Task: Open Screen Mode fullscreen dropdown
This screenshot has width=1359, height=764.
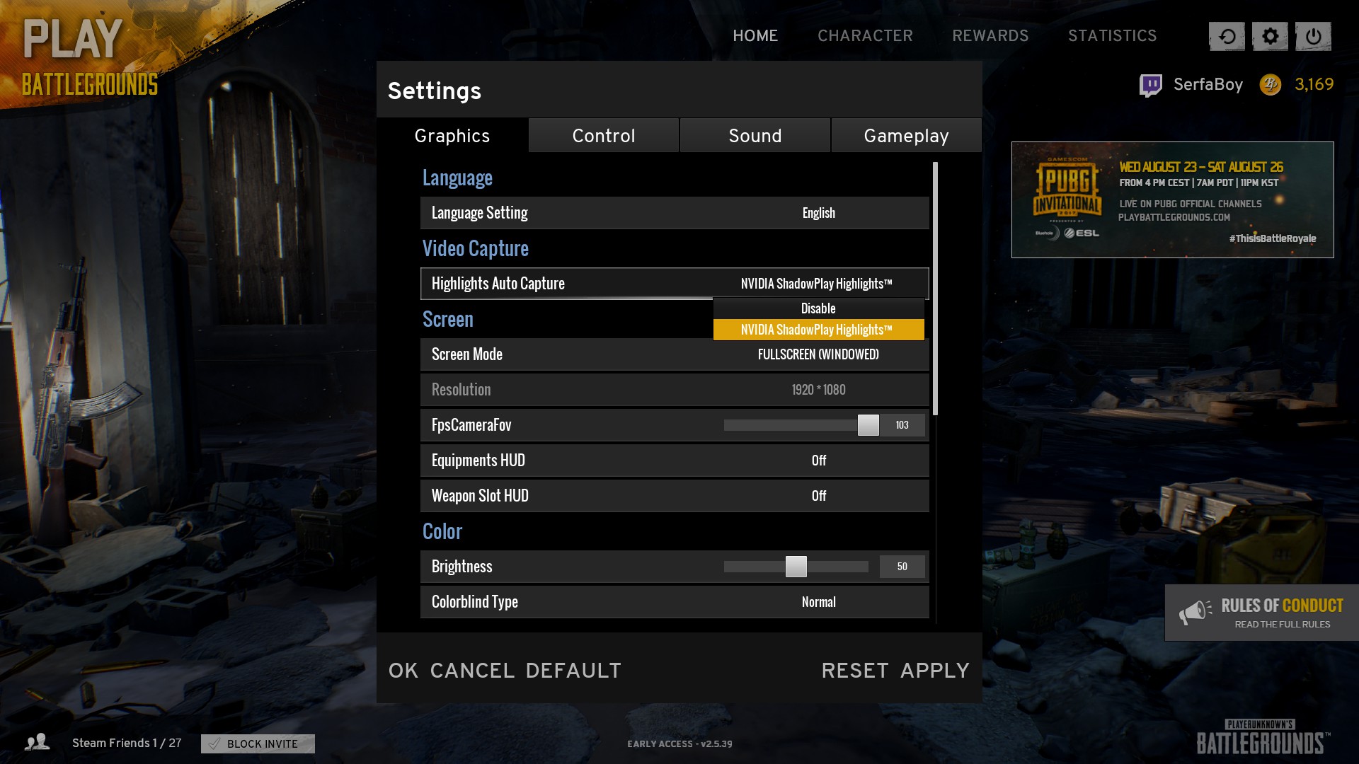Action: pos(818,354)
